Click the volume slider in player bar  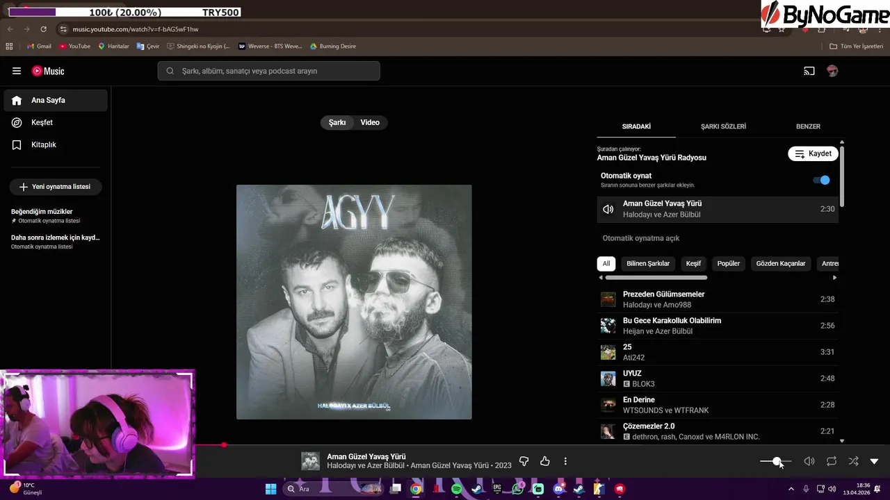pos(776,462)
